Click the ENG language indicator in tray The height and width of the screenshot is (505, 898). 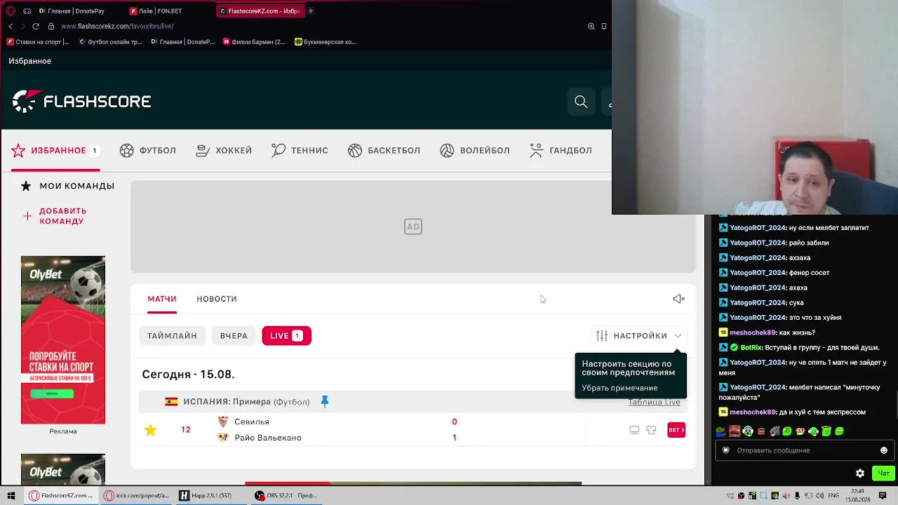(833, 496)
